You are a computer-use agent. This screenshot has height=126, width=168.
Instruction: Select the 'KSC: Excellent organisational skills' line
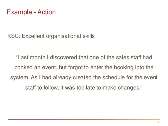[x=51, y=36]
